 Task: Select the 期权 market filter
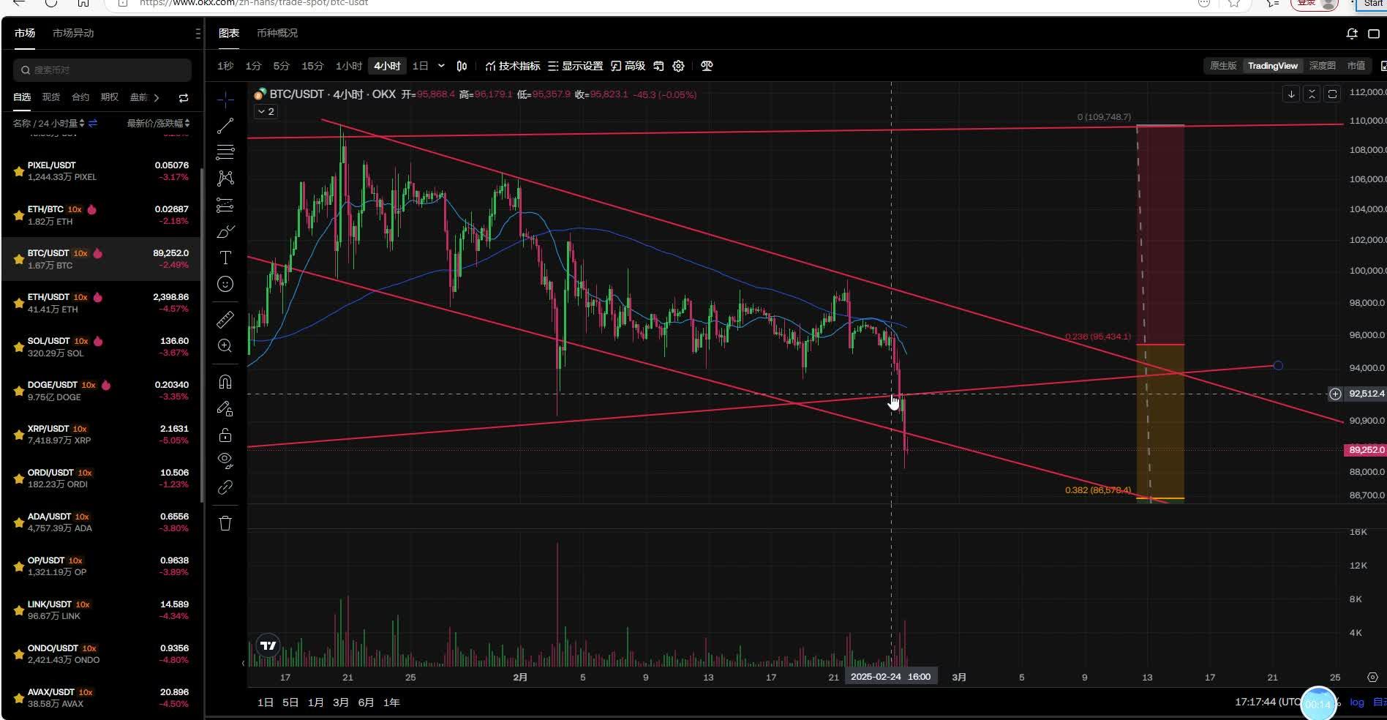110,97
